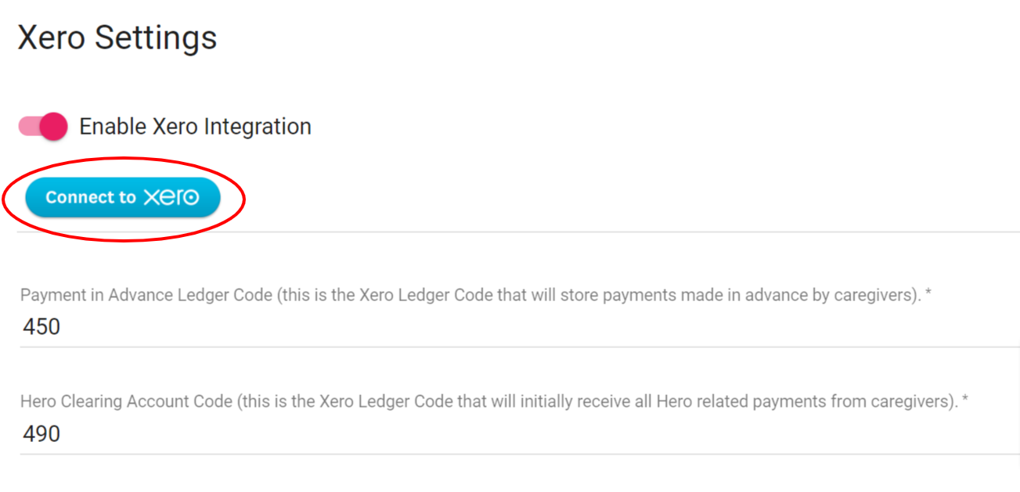Click the "Enable Xero Integration" label text
This screenshot has height=492, width=1020.
point(195,127)
